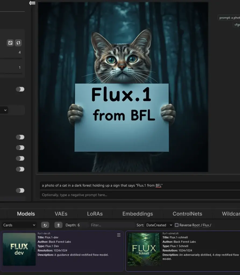Click the cfgs metadata tag beside the image
240x275 pixels.
pos(237,24)
